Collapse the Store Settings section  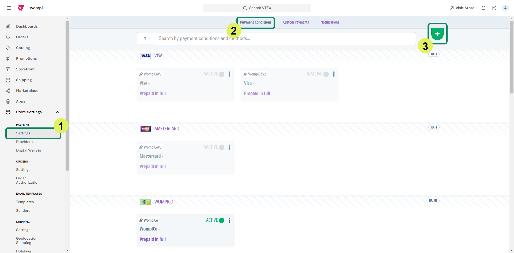57,112
